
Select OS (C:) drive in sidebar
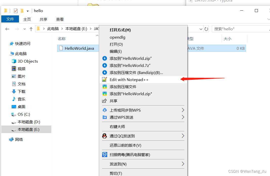24,114
